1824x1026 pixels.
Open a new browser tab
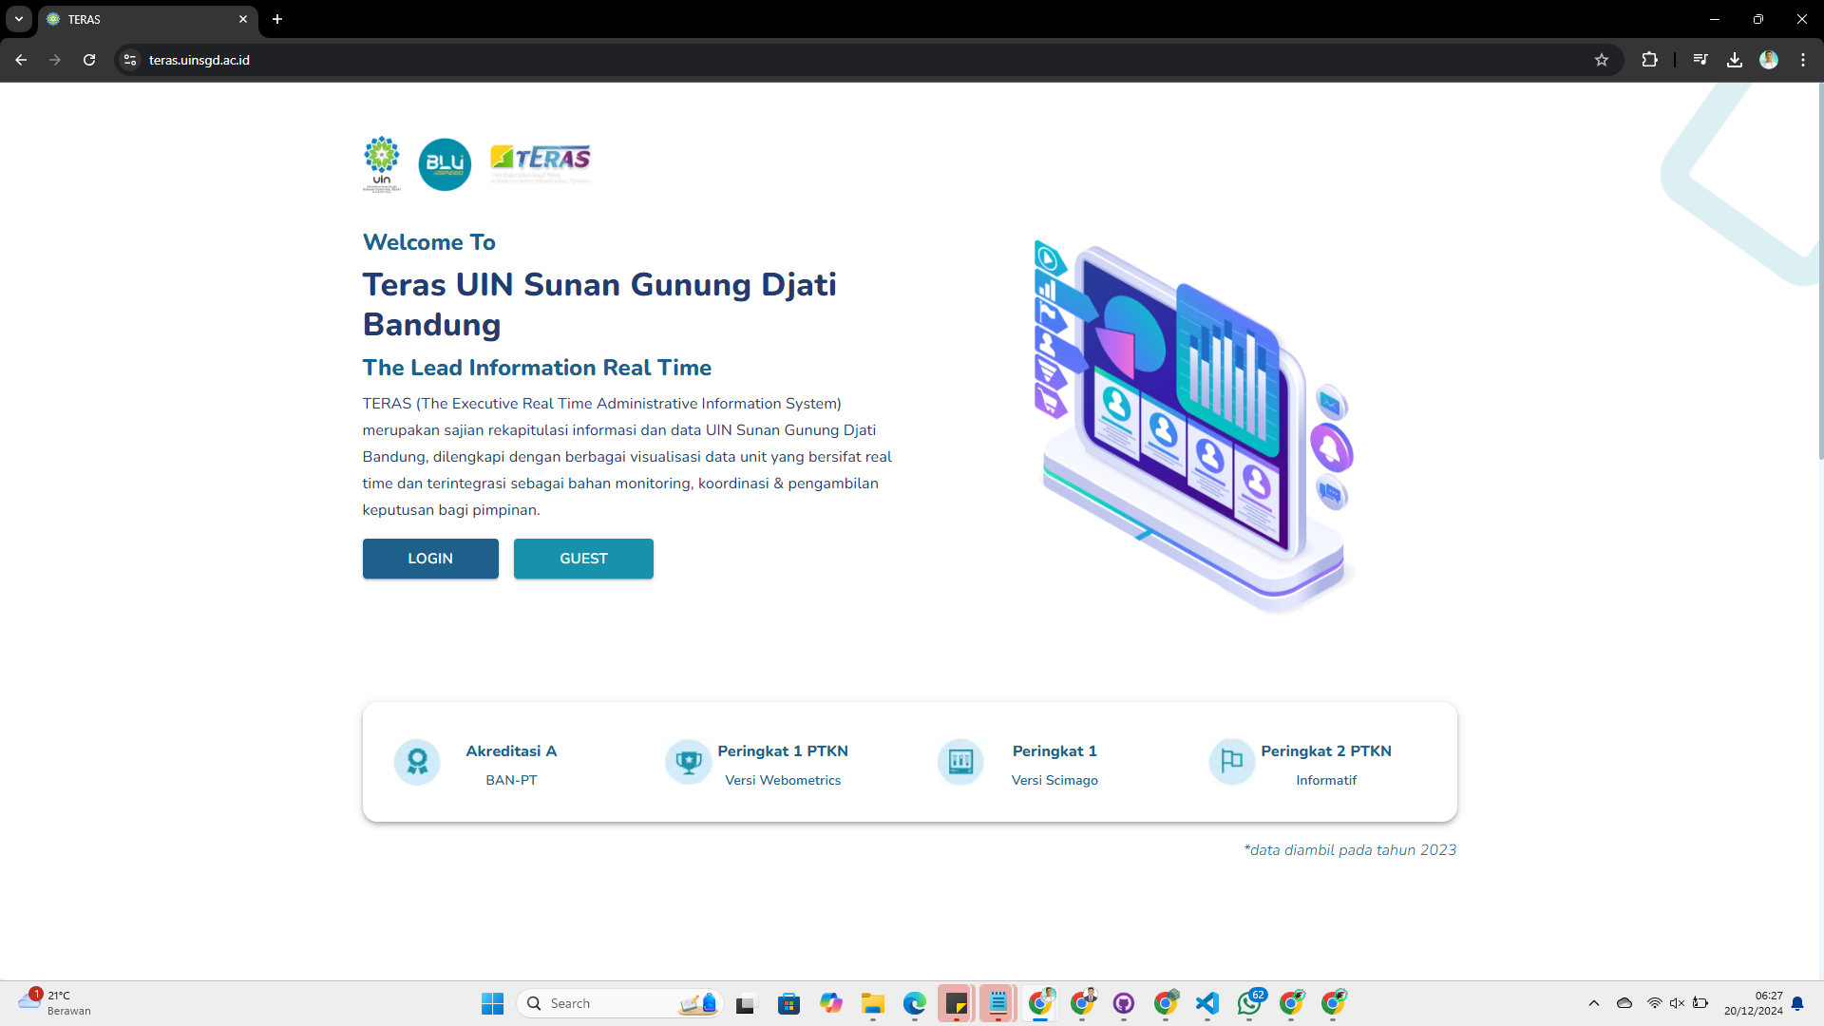pyautogui.click(x=277, y=19)
